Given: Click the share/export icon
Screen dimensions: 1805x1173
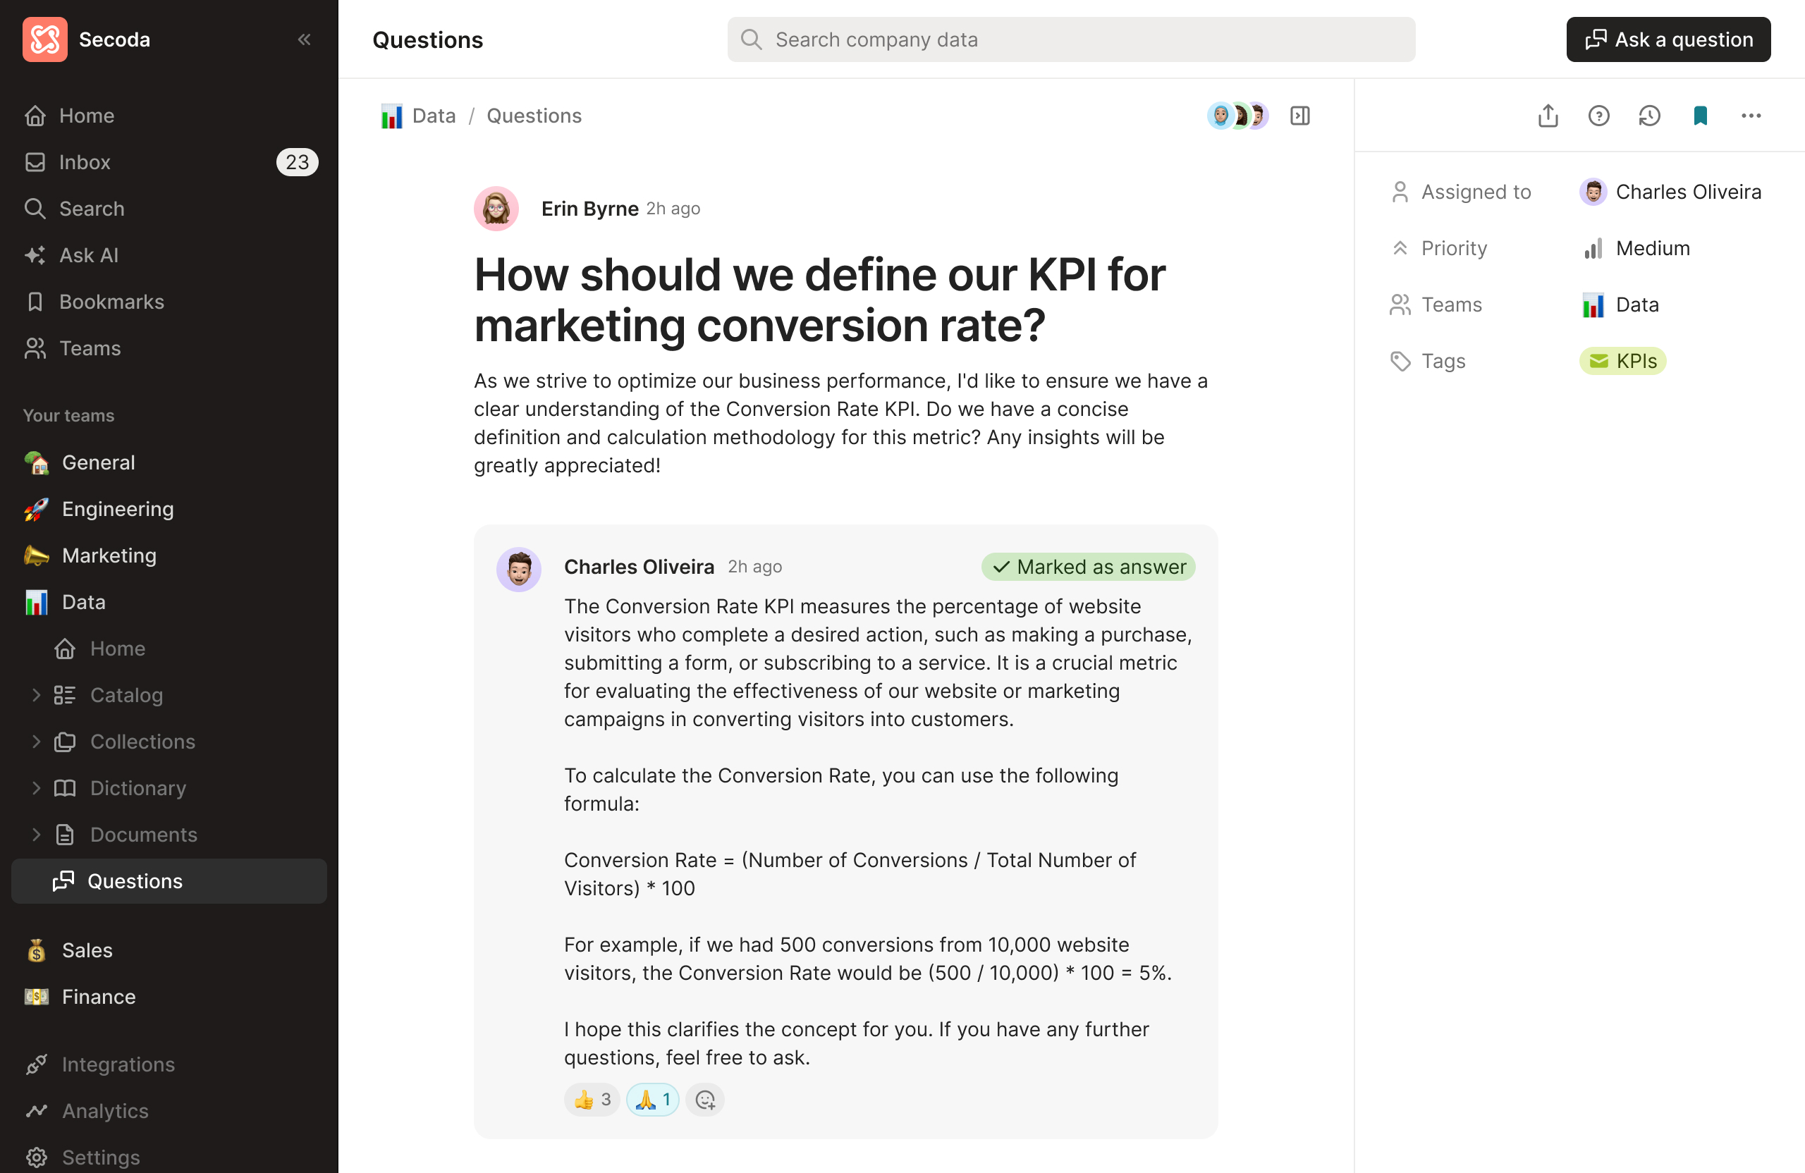Looking at the screenshot, I should coord(1547,116).
